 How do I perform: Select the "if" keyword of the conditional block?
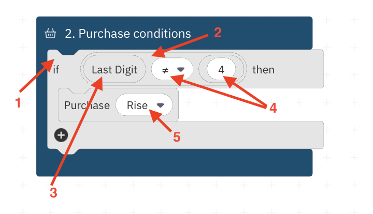click(56, 70)
